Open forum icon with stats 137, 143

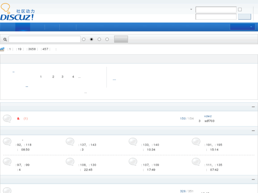click(70, 141)
